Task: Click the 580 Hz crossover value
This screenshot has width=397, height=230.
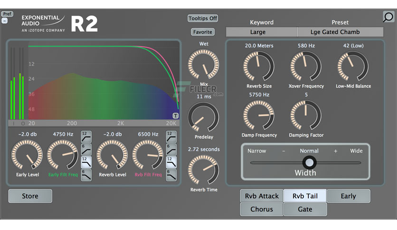Action: [x=306, y=46]
